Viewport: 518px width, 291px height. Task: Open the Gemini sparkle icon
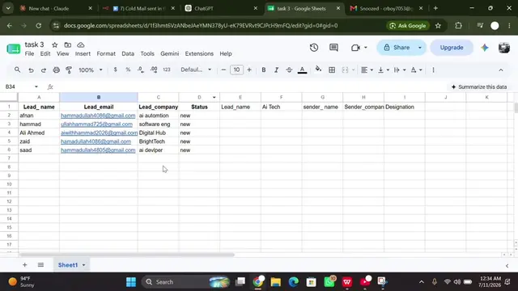(x=485, y=48)
